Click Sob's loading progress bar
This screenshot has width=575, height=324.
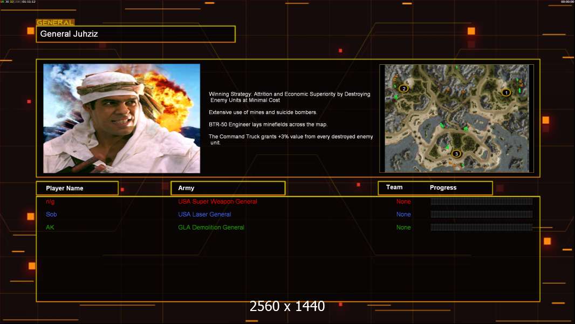[x=482, y=214]
